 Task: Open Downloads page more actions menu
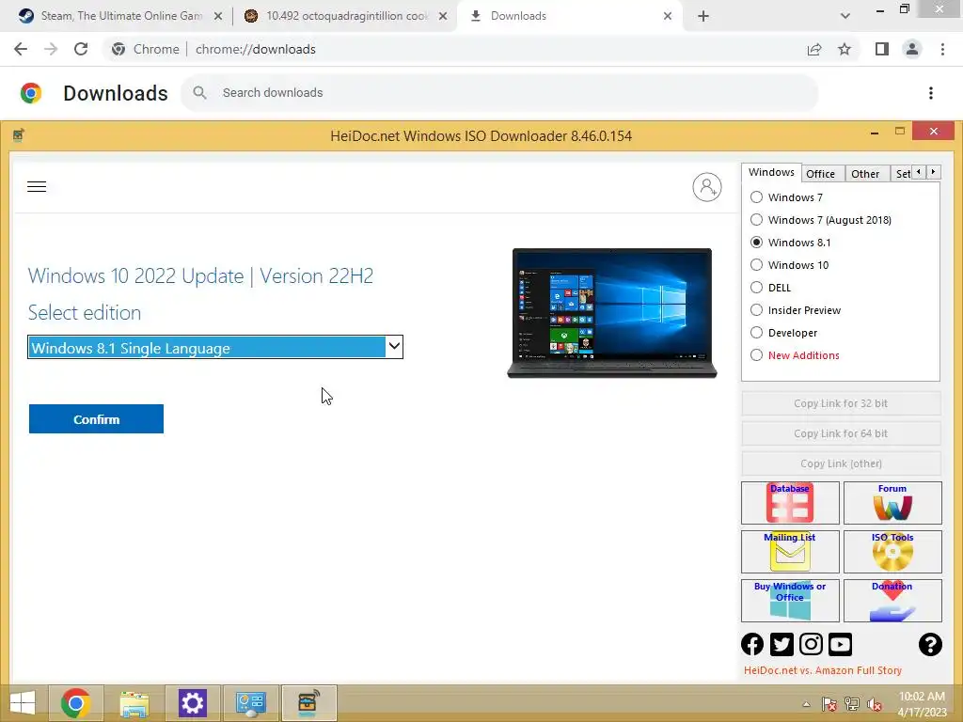point(931,93)
